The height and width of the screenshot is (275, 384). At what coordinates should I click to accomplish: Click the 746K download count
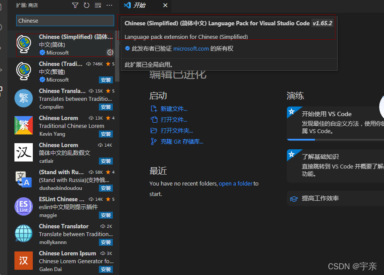pyautogui.click(x=98, y=64)
